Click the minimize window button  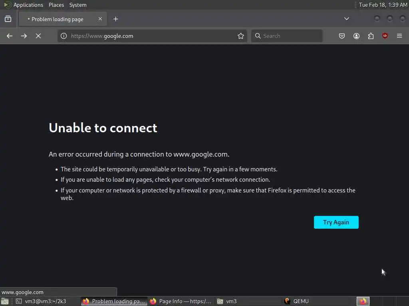377,19
